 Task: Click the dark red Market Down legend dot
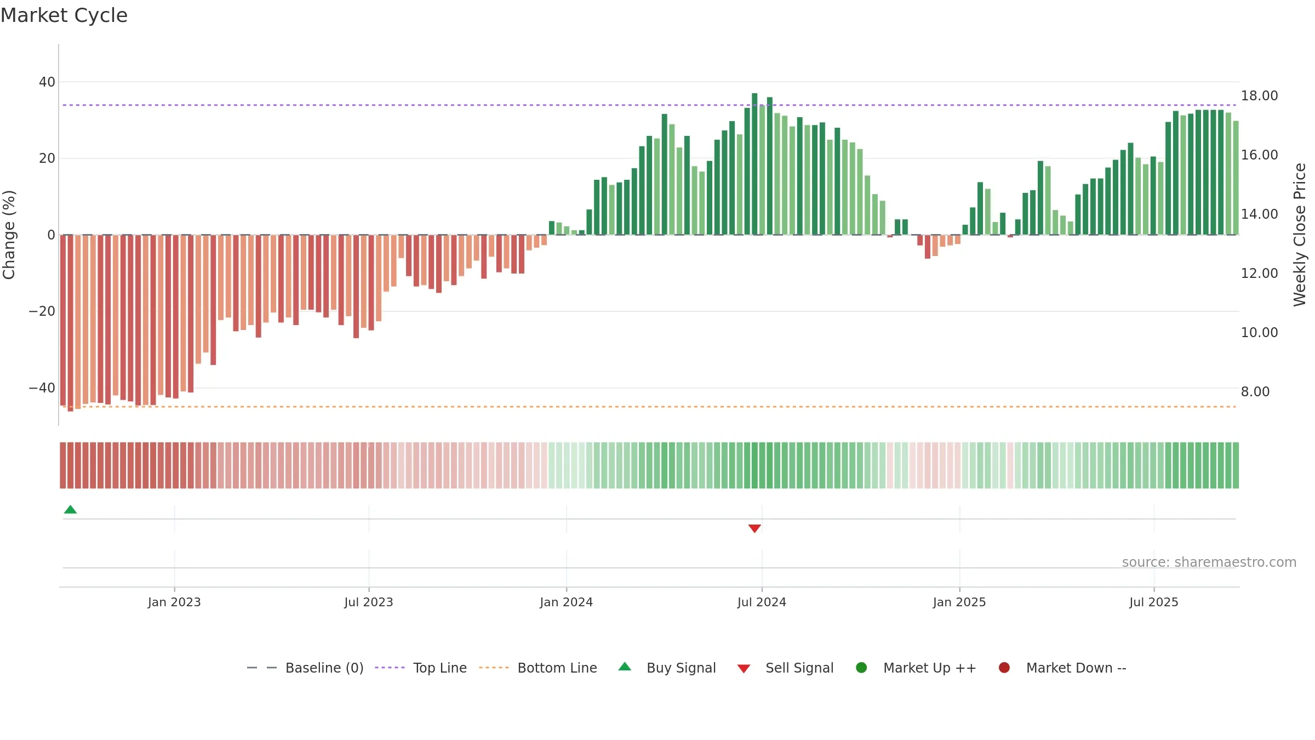point(1004,668)
